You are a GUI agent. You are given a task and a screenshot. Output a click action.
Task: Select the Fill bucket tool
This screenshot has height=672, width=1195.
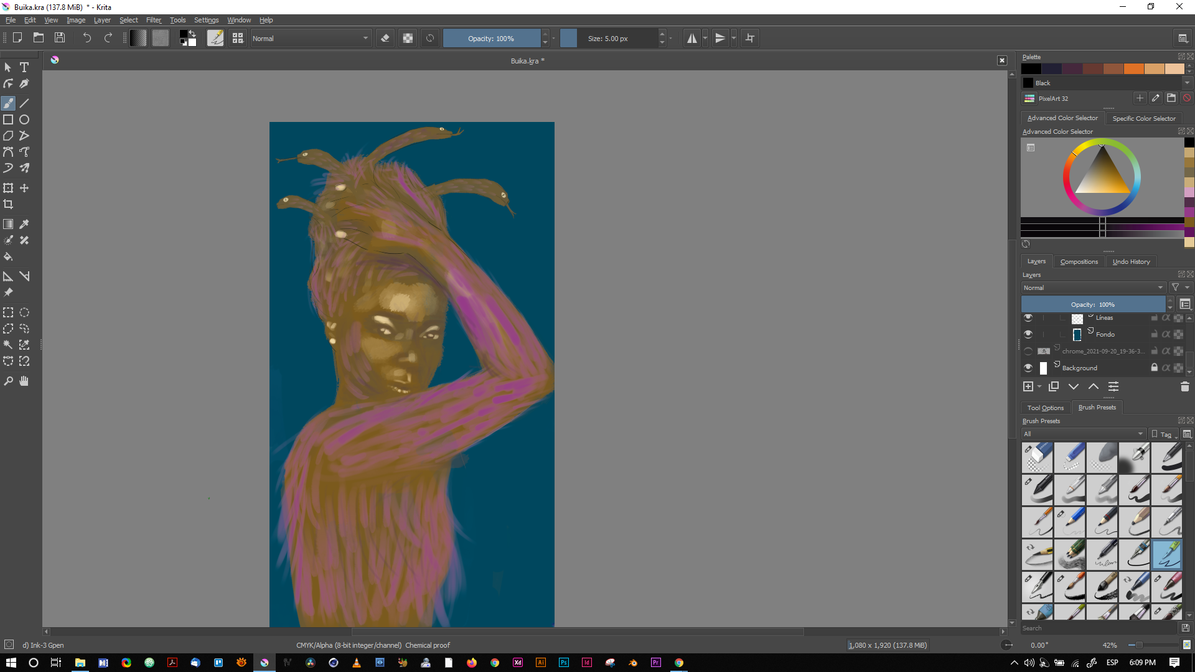point(8,256)
